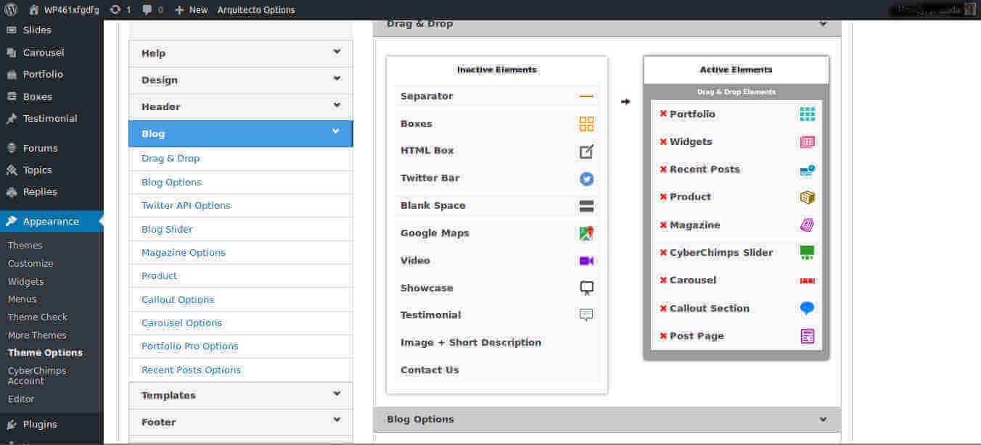This screenshot has height=445, width=981.
Task: Remove Product using its red X
Action: (x=663, y=197)
